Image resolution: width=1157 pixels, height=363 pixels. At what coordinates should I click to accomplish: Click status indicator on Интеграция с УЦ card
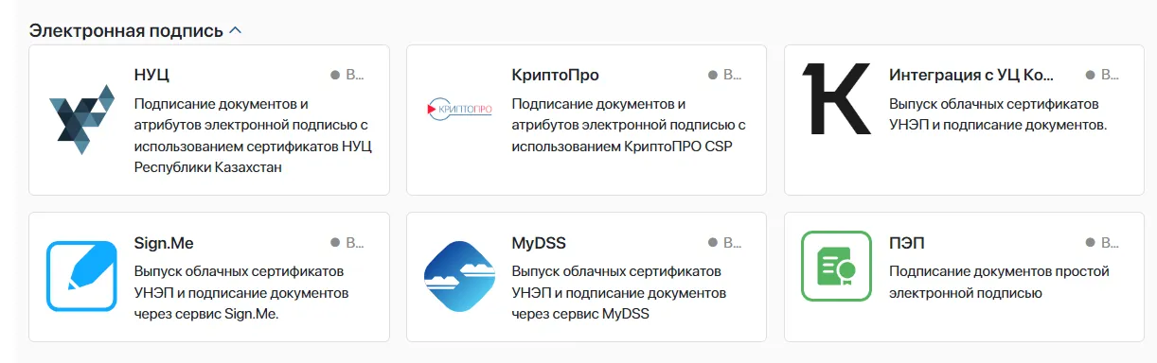pos(1102,75)
